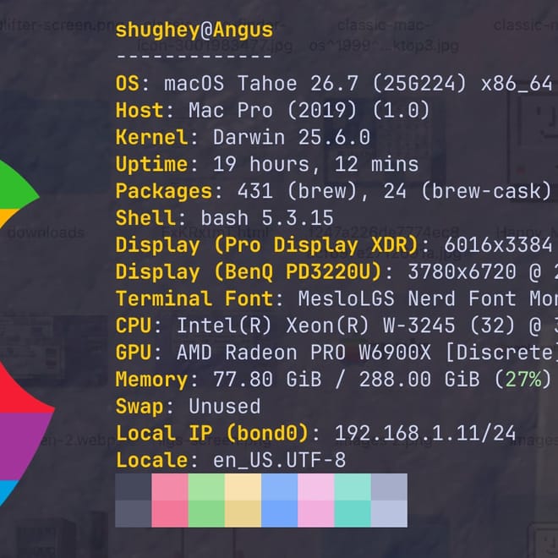Click the 'Locale' label
Viewport: 558px width, 558px height.
tap(151, 461)
